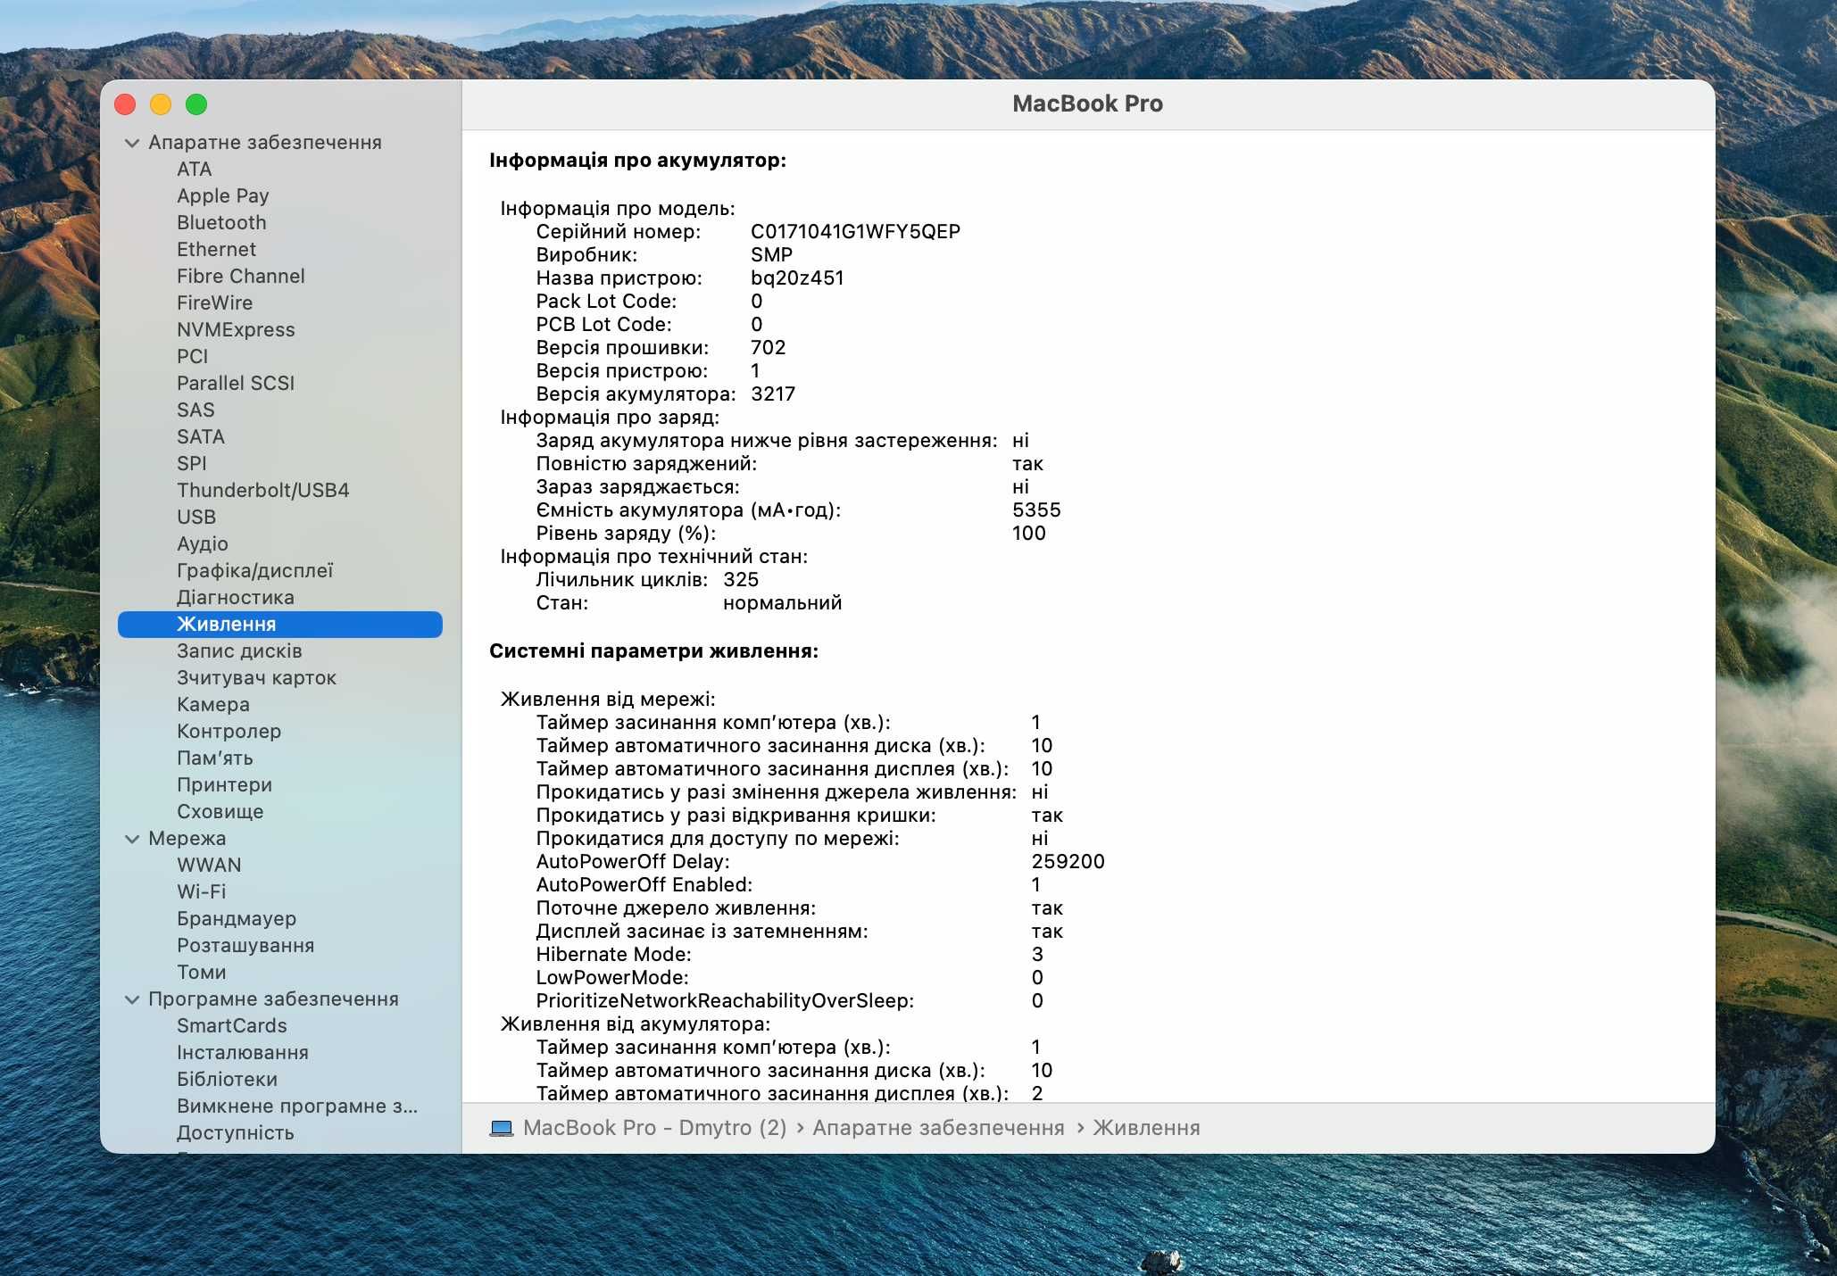This screenshot has width=1837, height=1276.
Task: Collapse the Мережа section chevron
Action: (x=132, y=839)
